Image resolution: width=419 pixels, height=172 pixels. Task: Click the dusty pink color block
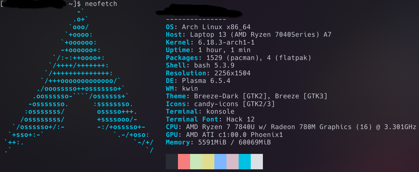point(232,161)
